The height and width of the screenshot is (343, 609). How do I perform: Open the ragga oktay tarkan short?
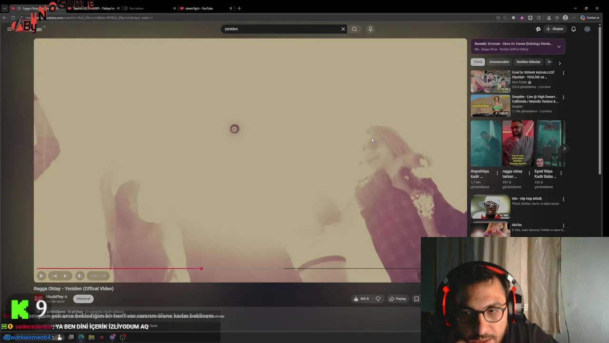[518, 143]
